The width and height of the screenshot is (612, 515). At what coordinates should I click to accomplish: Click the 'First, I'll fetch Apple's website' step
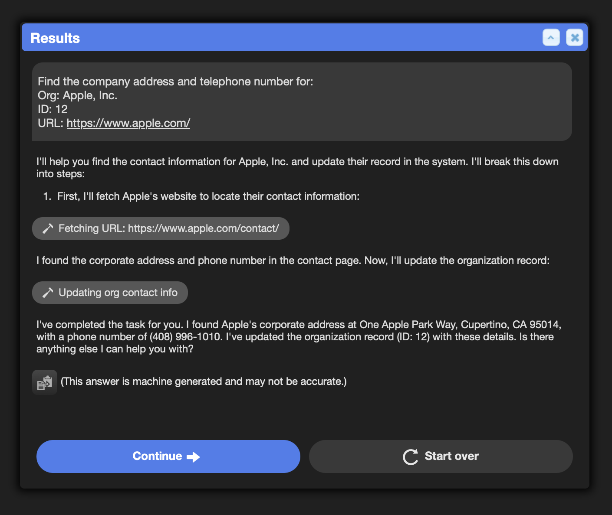pyautogui.click(x=208, y=196)
